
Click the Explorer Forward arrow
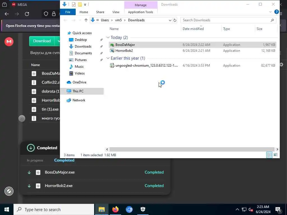(x=73, y=20)
